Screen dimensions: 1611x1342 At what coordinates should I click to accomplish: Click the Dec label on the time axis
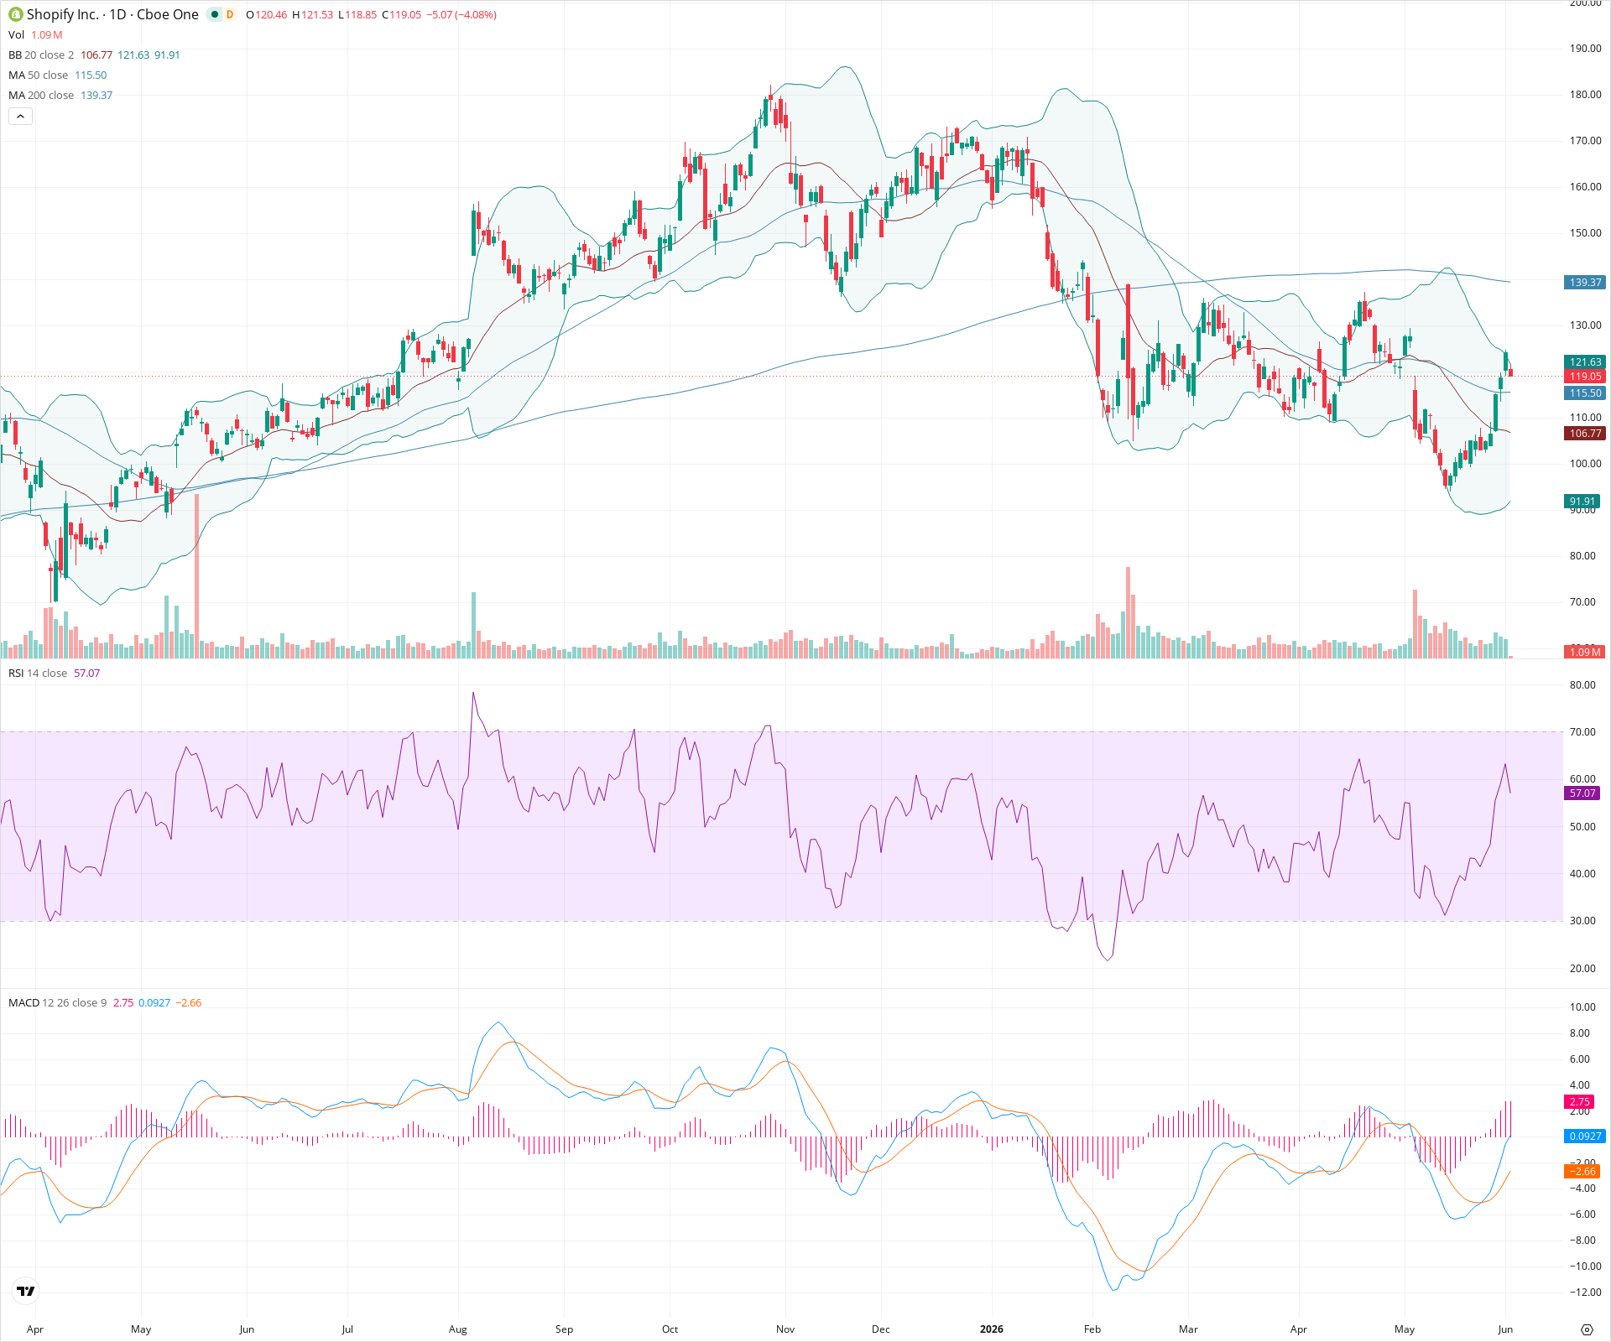click(881, 1329)
